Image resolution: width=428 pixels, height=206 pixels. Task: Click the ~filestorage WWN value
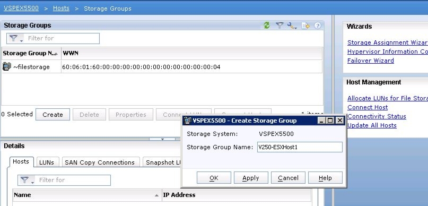141,67
